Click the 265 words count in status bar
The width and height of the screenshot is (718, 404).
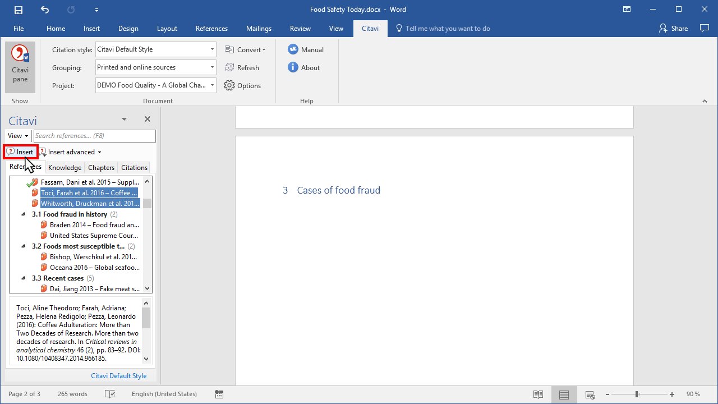pyautogui.click(x=72, y=394)
